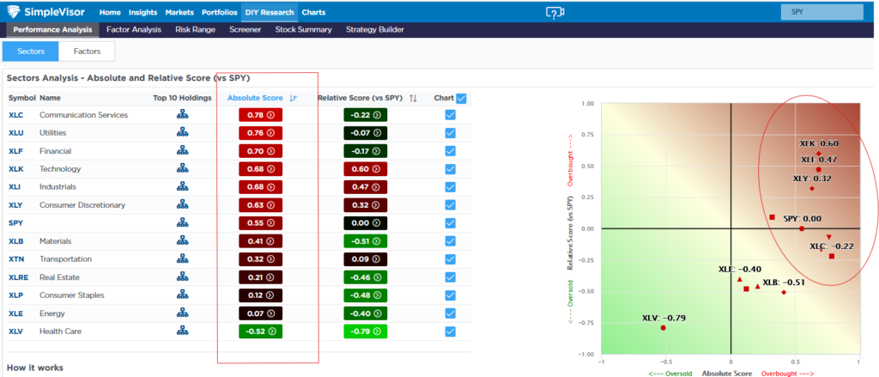
Task: Open holdings icon for Health Care
Action: point(182,331)
